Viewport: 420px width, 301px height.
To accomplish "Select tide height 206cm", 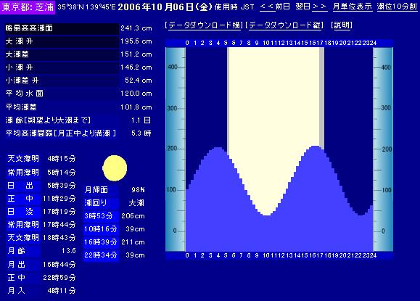I will tap(133, 216).
